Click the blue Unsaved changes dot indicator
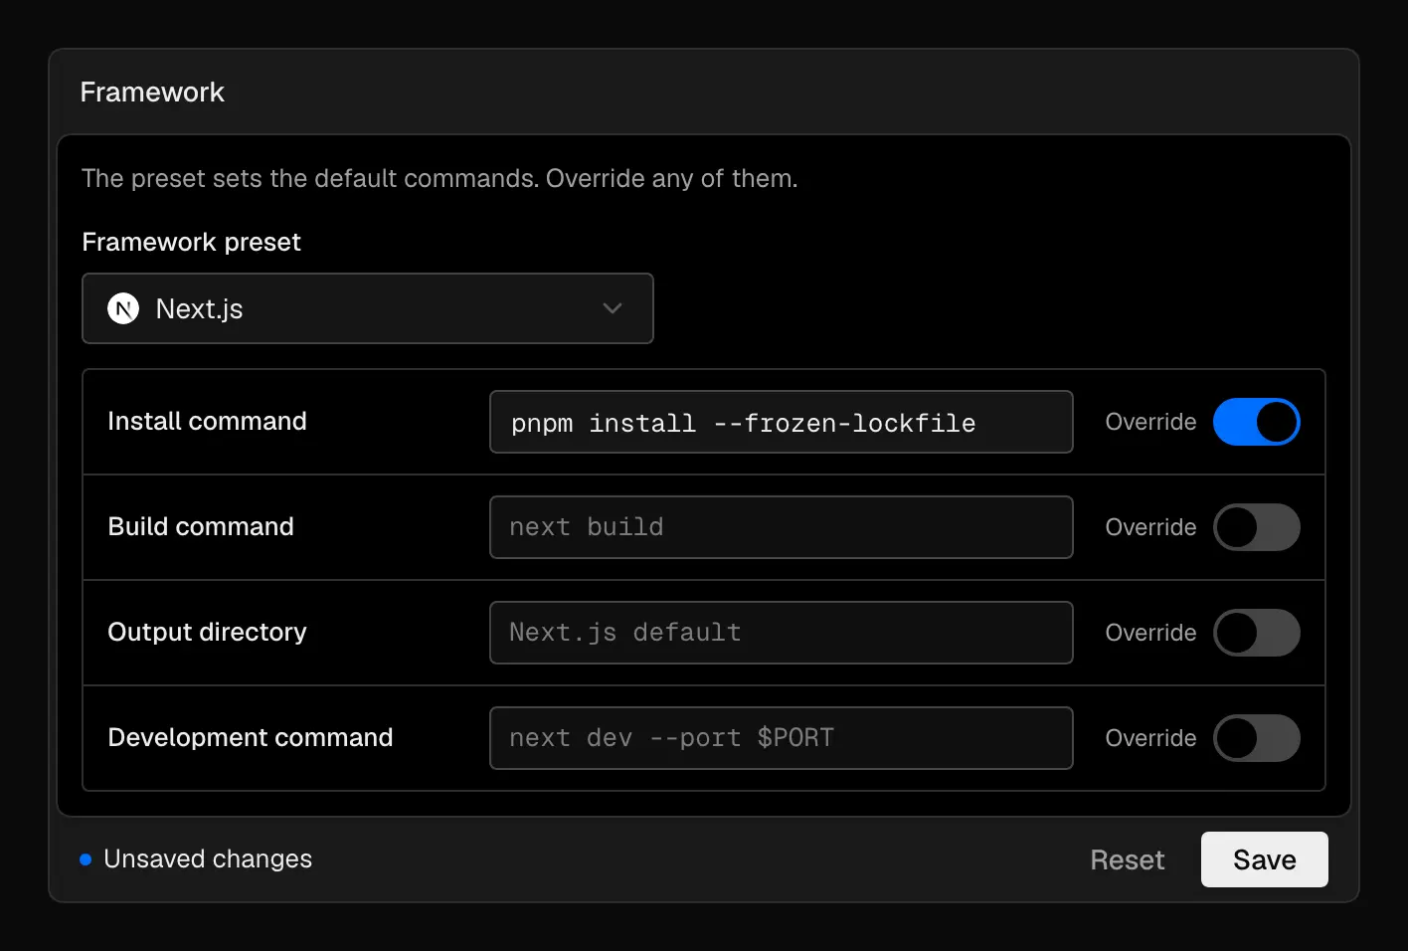 pos(86,859)
